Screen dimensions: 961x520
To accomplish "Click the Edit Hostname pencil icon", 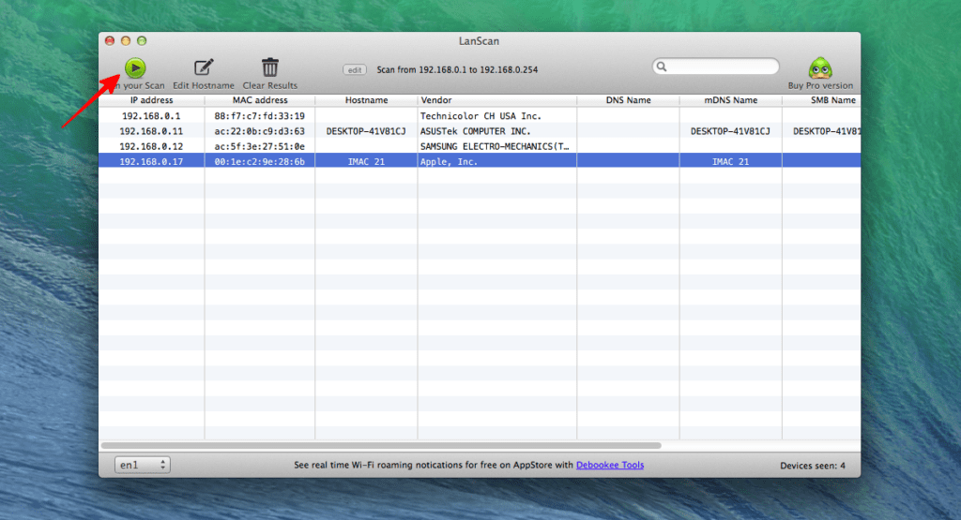I will [204, 67].
